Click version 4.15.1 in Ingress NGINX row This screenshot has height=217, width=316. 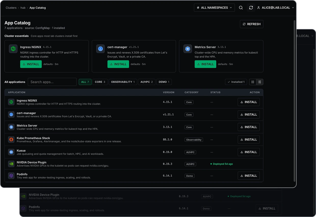[x=168, y=102]
